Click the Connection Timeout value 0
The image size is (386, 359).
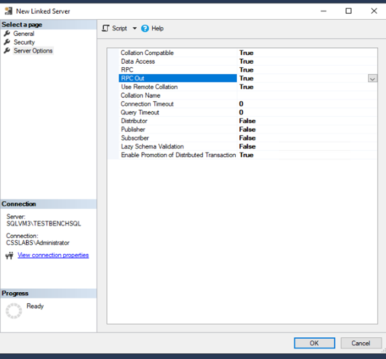241,104
